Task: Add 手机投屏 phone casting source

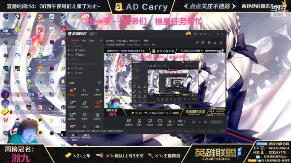Action: (150, 122)
